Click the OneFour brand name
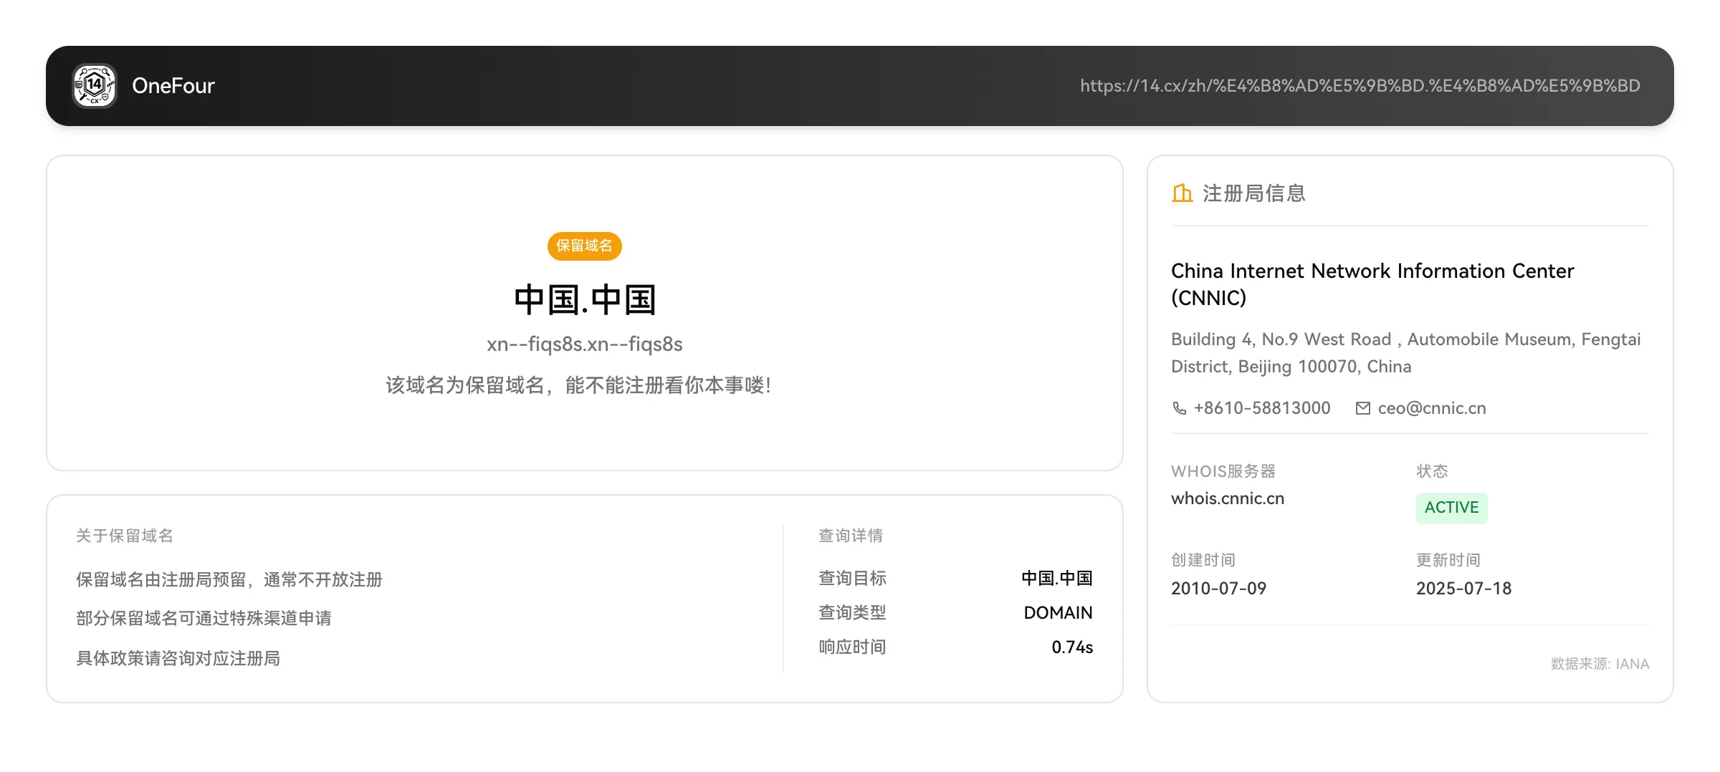Screen dimensions: 1720x772 pyautogui.click(x=173, y=86)
